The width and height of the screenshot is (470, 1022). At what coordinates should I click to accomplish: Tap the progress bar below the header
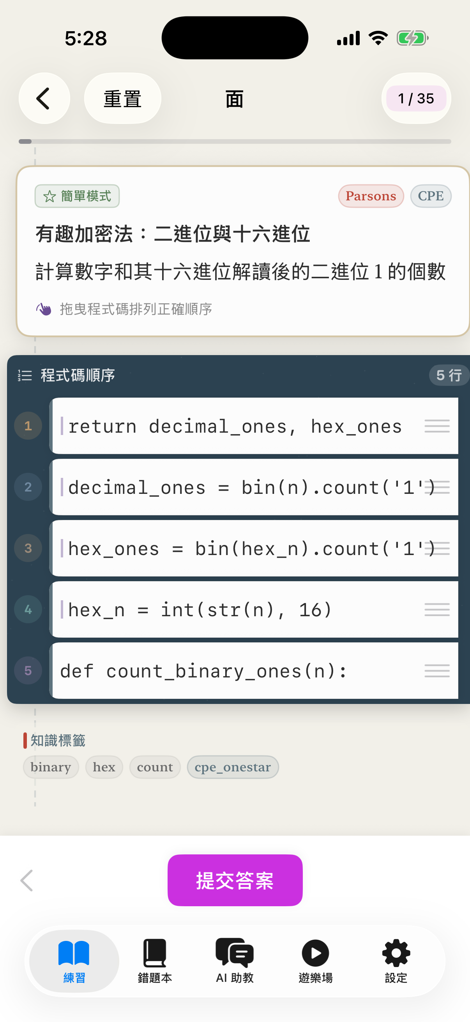point(235,141)
